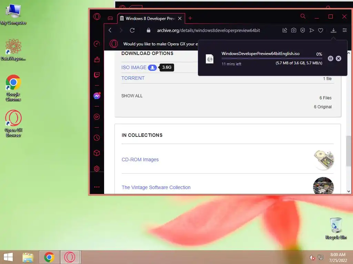
Task: Click the blue ISO download arrow badge
Action: [x=152, y=68]
